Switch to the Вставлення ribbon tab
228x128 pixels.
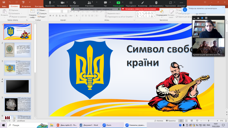click(x=26, y=6)
